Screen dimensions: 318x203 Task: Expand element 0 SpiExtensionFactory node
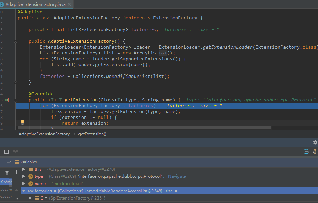coord(30,198)
